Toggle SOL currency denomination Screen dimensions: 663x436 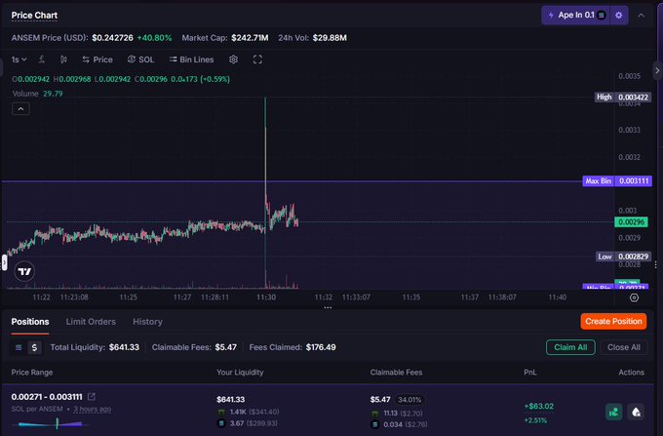(x=140, y=59)
